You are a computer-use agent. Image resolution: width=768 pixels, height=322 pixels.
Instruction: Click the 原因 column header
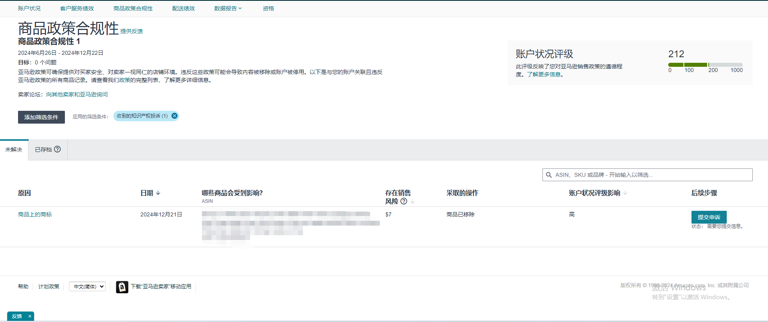pyautogui.click(x=24, y=193)
